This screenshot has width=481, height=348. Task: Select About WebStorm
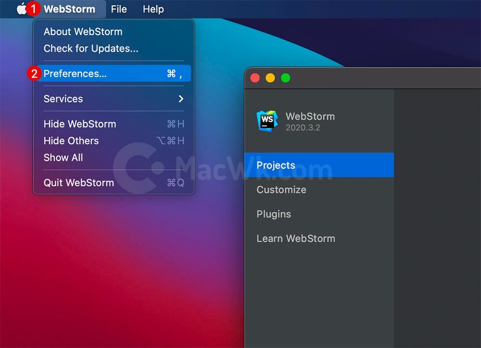[114, 32]
